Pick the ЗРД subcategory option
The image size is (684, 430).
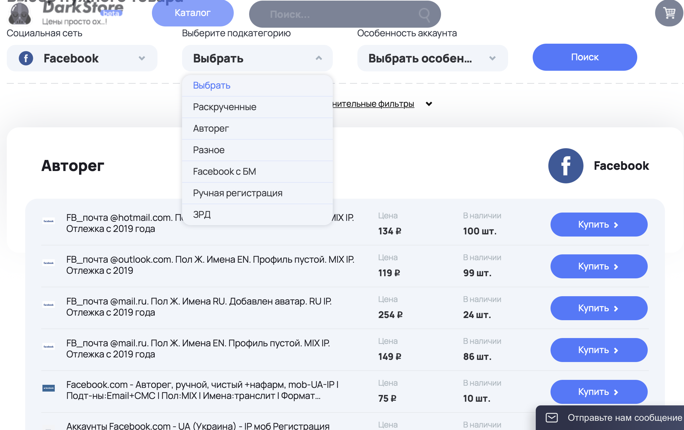pos(202,214)
